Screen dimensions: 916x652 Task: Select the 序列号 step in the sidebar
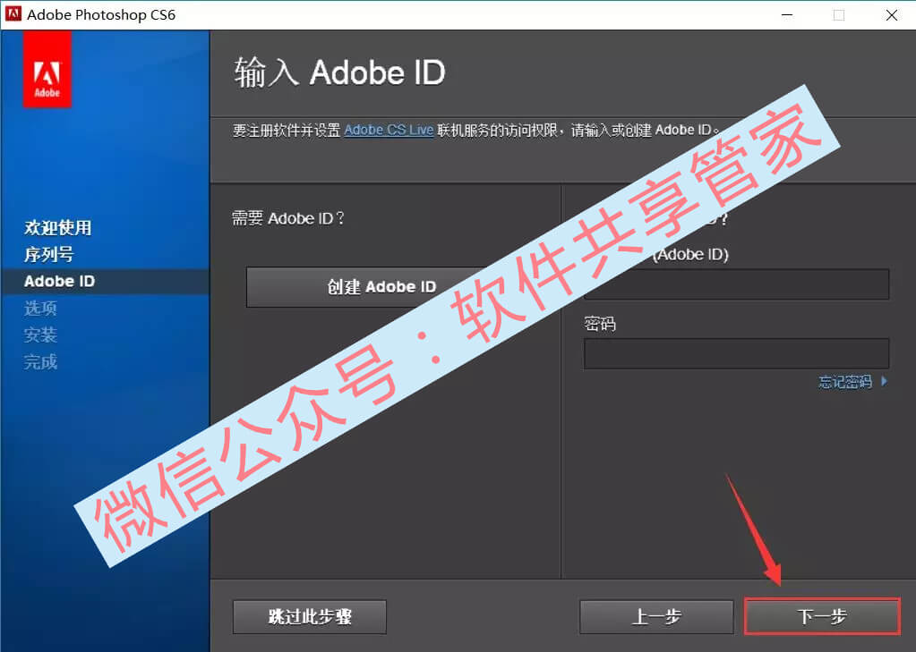(x=49, y=255)
